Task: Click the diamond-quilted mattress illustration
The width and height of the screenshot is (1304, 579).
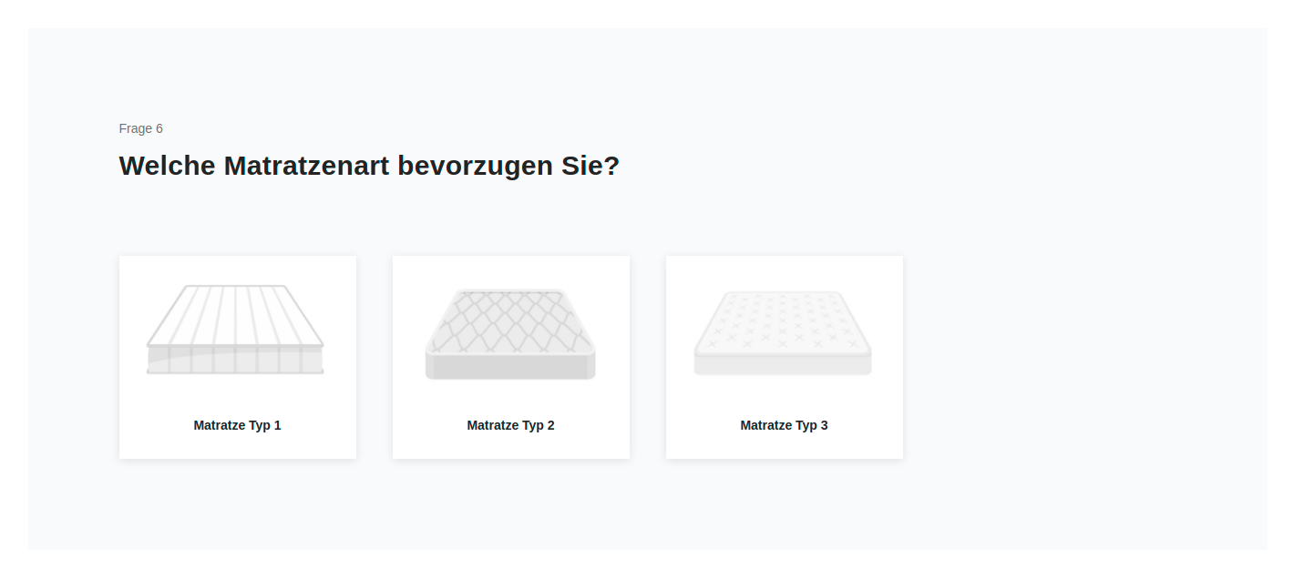Action: (510, 333)
